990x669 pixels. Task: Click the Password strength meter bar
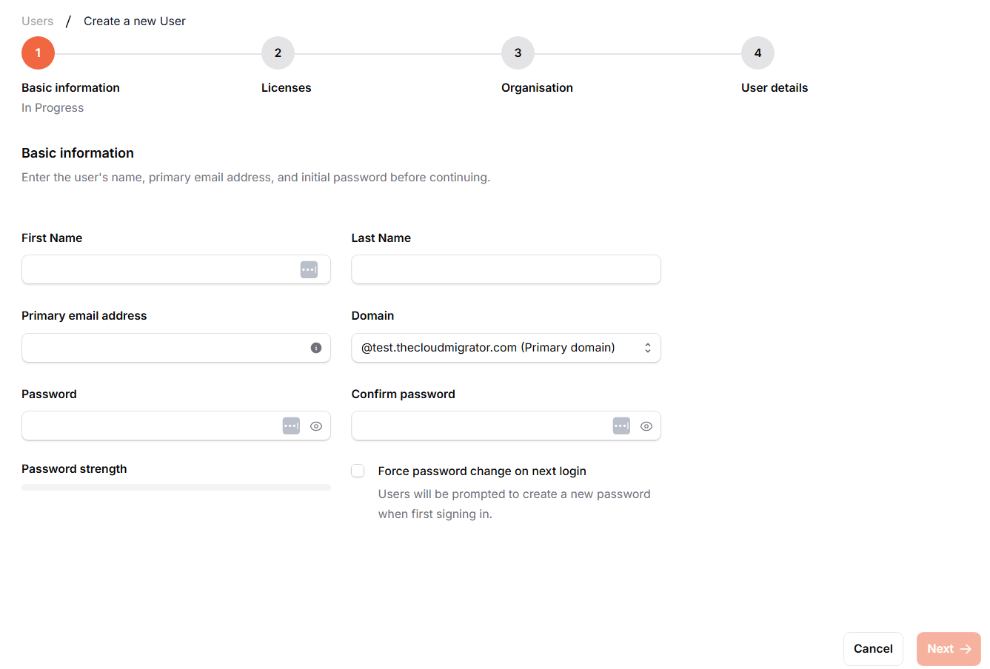coord(176,487)
